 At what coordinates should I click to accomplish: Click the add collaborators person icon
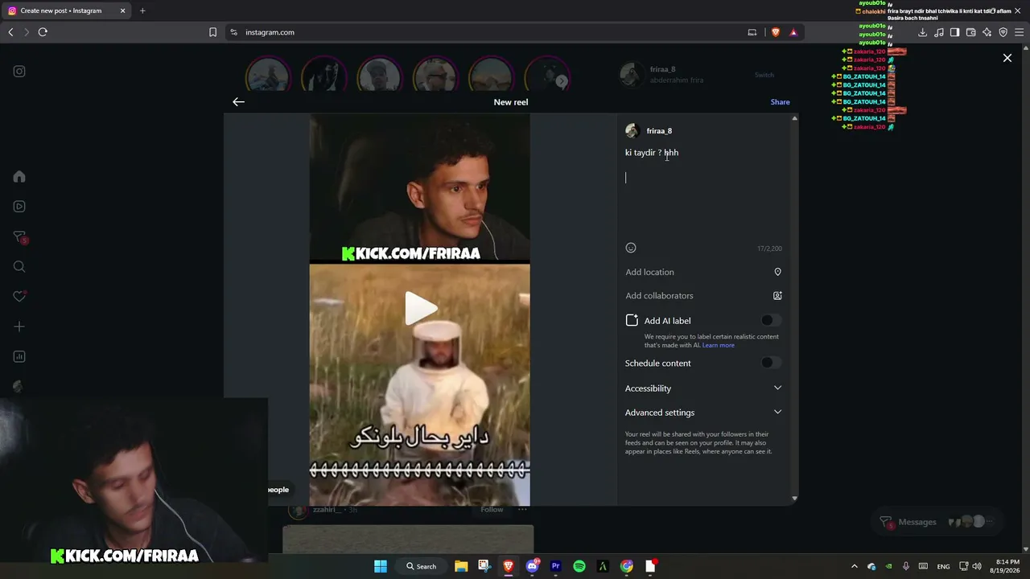pyautogui.click(x=777, y=296)
